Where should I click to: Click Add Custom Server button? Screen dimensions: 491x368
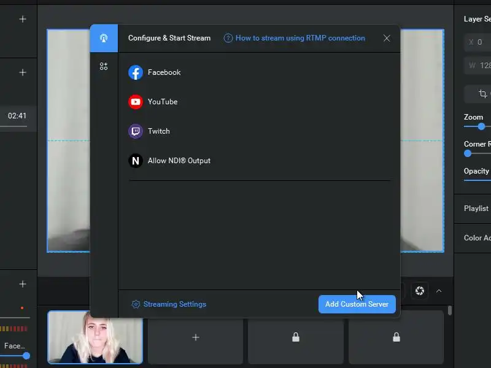point(357,304)
